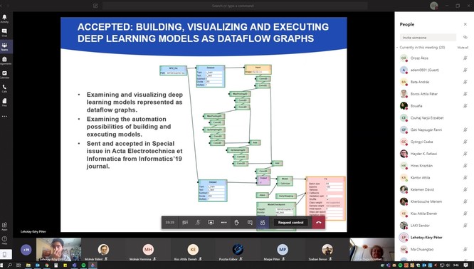This screenshot has height=269, width=474.
Task: Hang up the call
Action: click(x=319, y=223)
